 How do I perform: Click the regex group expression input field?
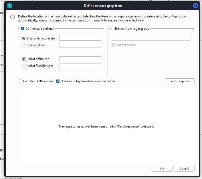point(151,38)
